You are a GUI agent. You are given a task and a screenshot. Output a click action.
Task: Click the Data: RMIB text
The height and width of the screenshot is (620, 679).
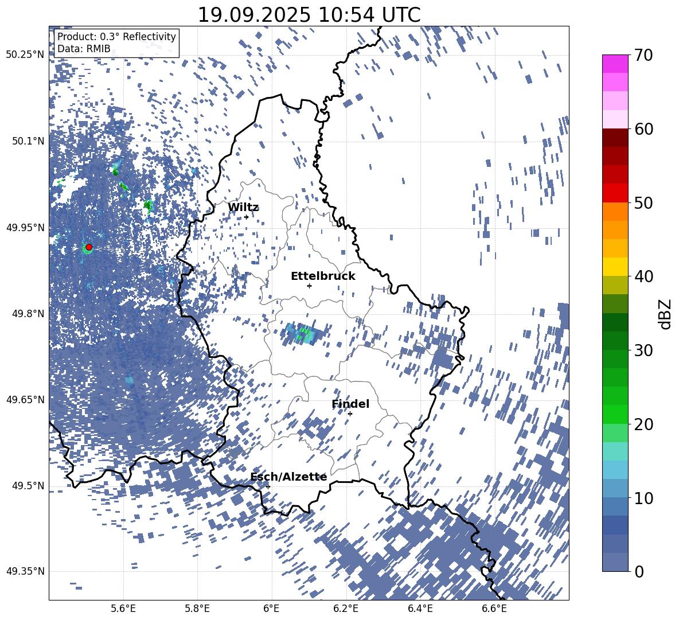(x=84, y=49)
